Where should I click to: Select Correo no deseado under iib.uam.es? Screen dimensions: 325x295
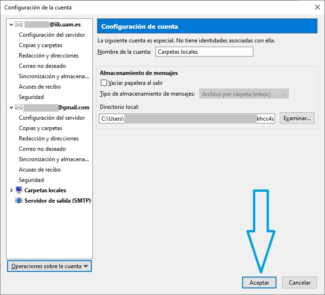click(x=42, y=66)
